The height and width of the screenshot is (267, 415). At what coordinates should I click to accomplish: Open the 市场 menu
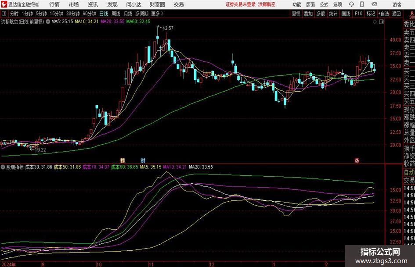coord(74,4)
